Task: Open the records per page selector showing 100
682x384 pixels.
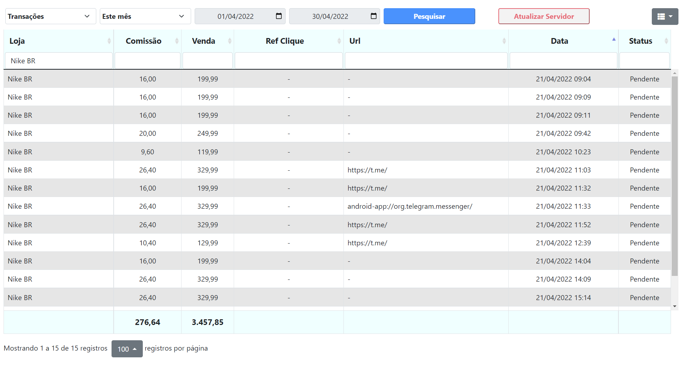Action: (127, 349)
